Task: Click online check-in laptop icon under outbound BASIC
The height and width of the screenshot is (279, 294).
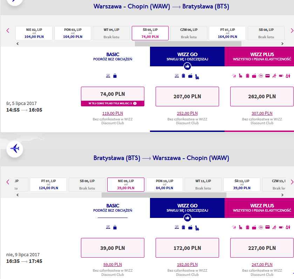Action: (x=108, y=76)
